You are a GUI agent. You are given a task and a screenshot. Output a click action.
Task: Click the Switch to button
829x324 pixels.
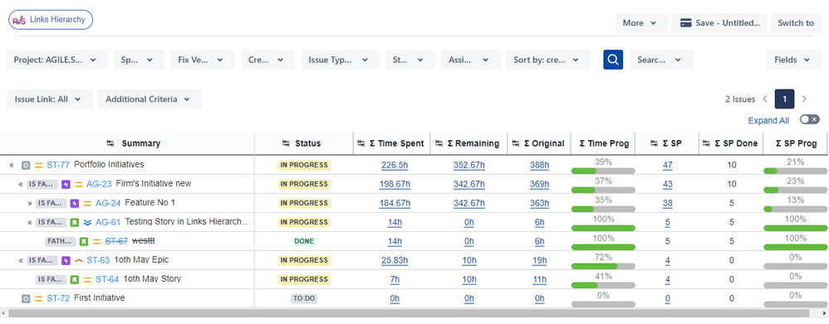coord(796,22)
